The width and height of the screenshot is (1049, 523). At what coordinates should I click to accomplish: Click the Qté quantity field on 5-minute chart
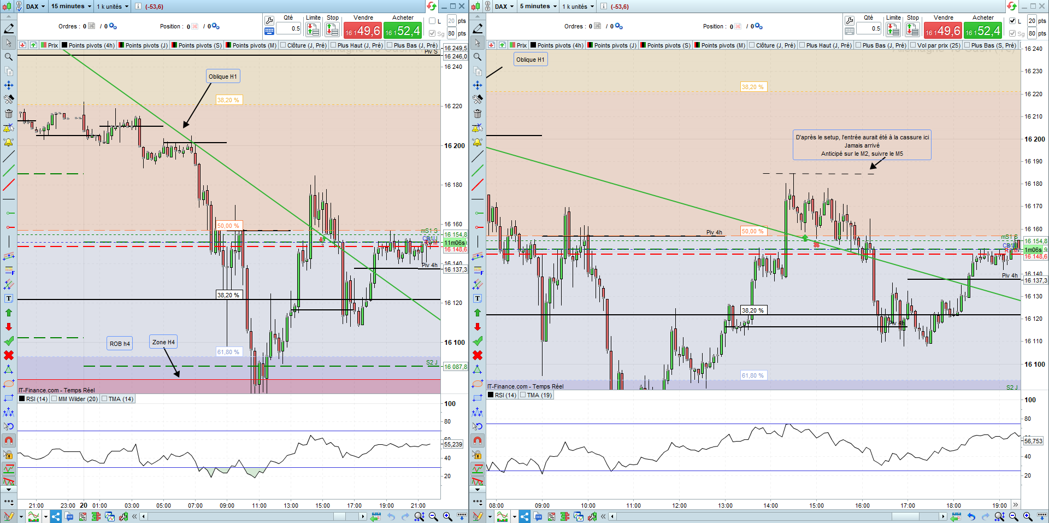coord(869,28)
